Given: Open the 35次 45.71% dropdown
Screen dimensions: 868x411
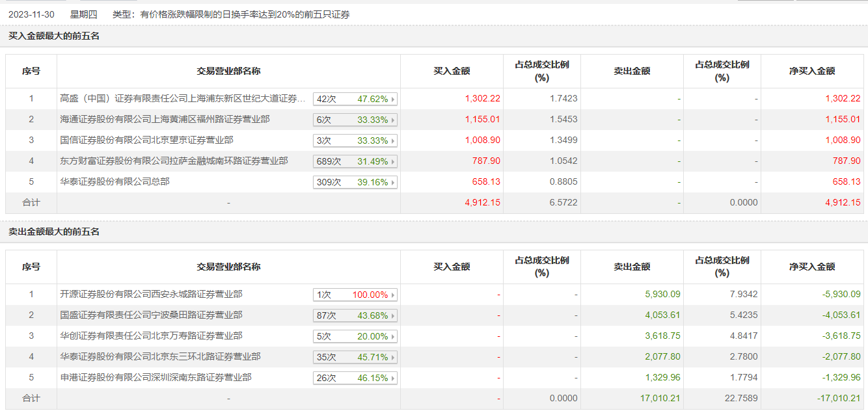Looking at the screenshot, I should point(355,357).
